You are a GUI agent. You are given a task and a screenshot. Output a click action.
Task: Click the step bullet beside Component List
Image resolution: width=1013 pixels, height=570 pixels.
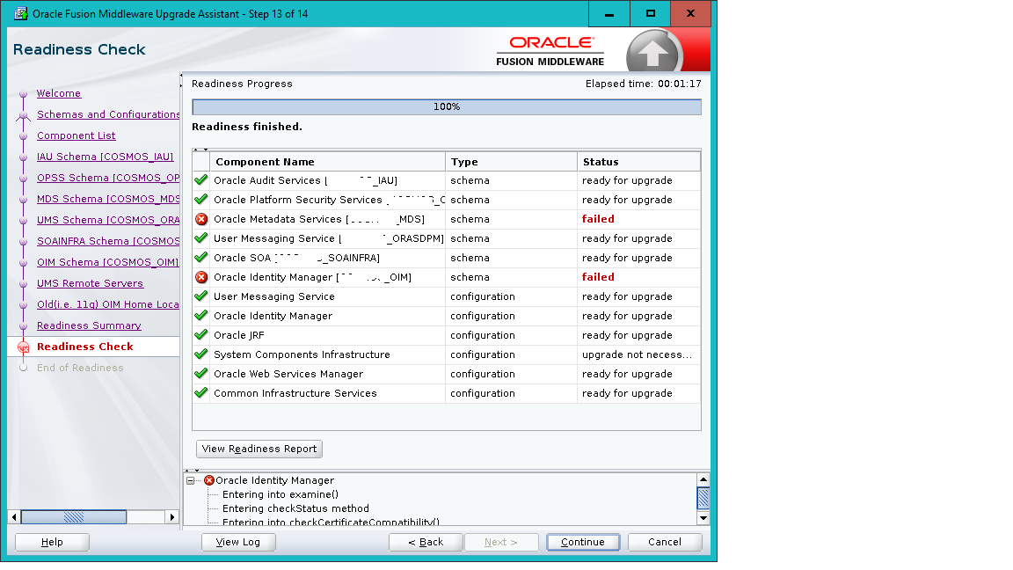coord(23,135)
